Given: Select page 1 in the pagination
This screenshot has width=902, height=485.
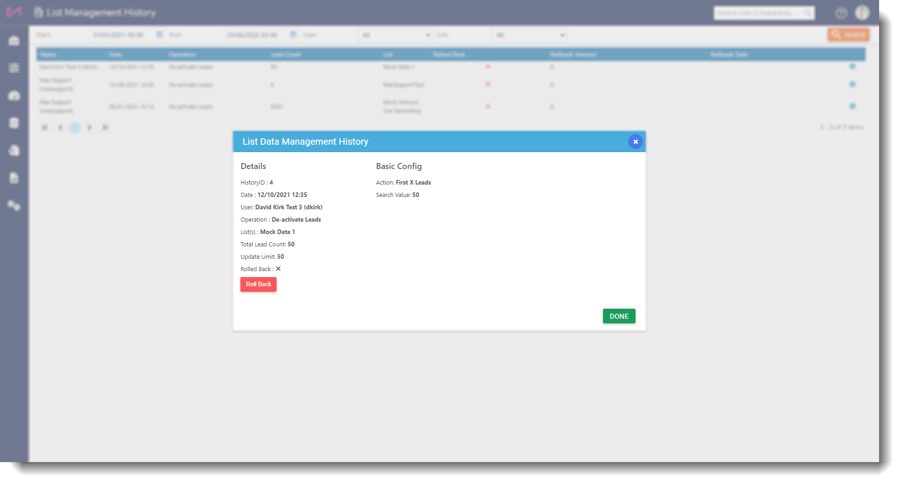Looking at the screenshot, I should pos(75,127).
